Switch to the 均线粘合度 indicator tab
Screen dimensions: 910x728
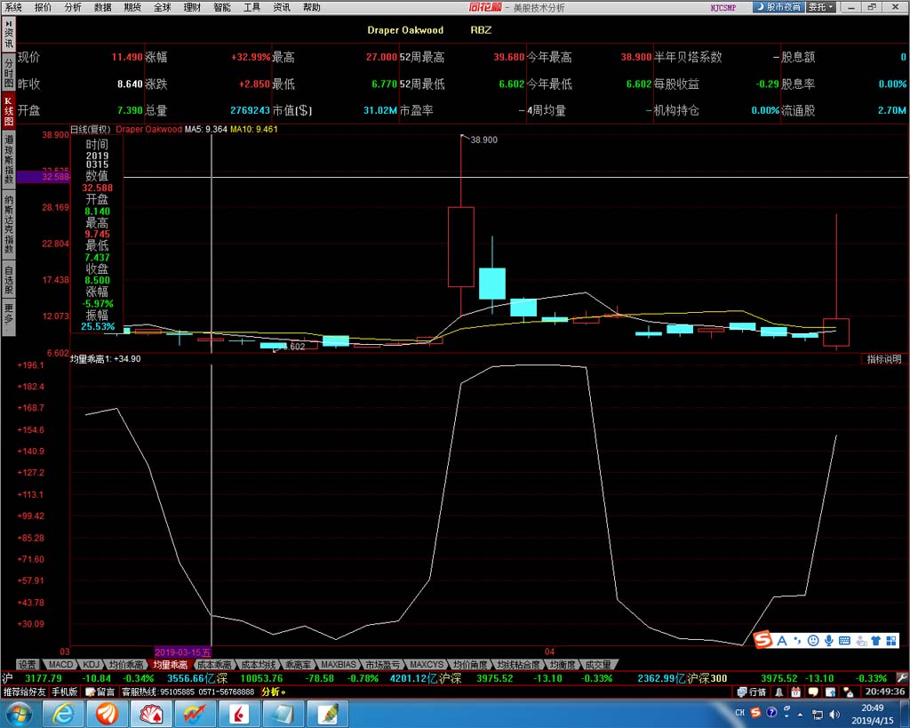click(x=518, y=664)
